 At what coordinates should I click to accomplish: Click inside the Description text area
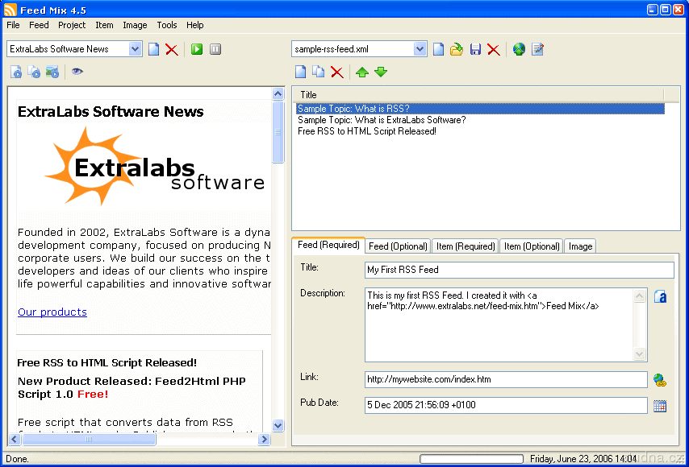pos(499,324)
